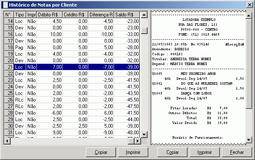Viewport: 255px width, 160px height.
Task: Click the -6,00 debit value in row 28
Action: 49,113
